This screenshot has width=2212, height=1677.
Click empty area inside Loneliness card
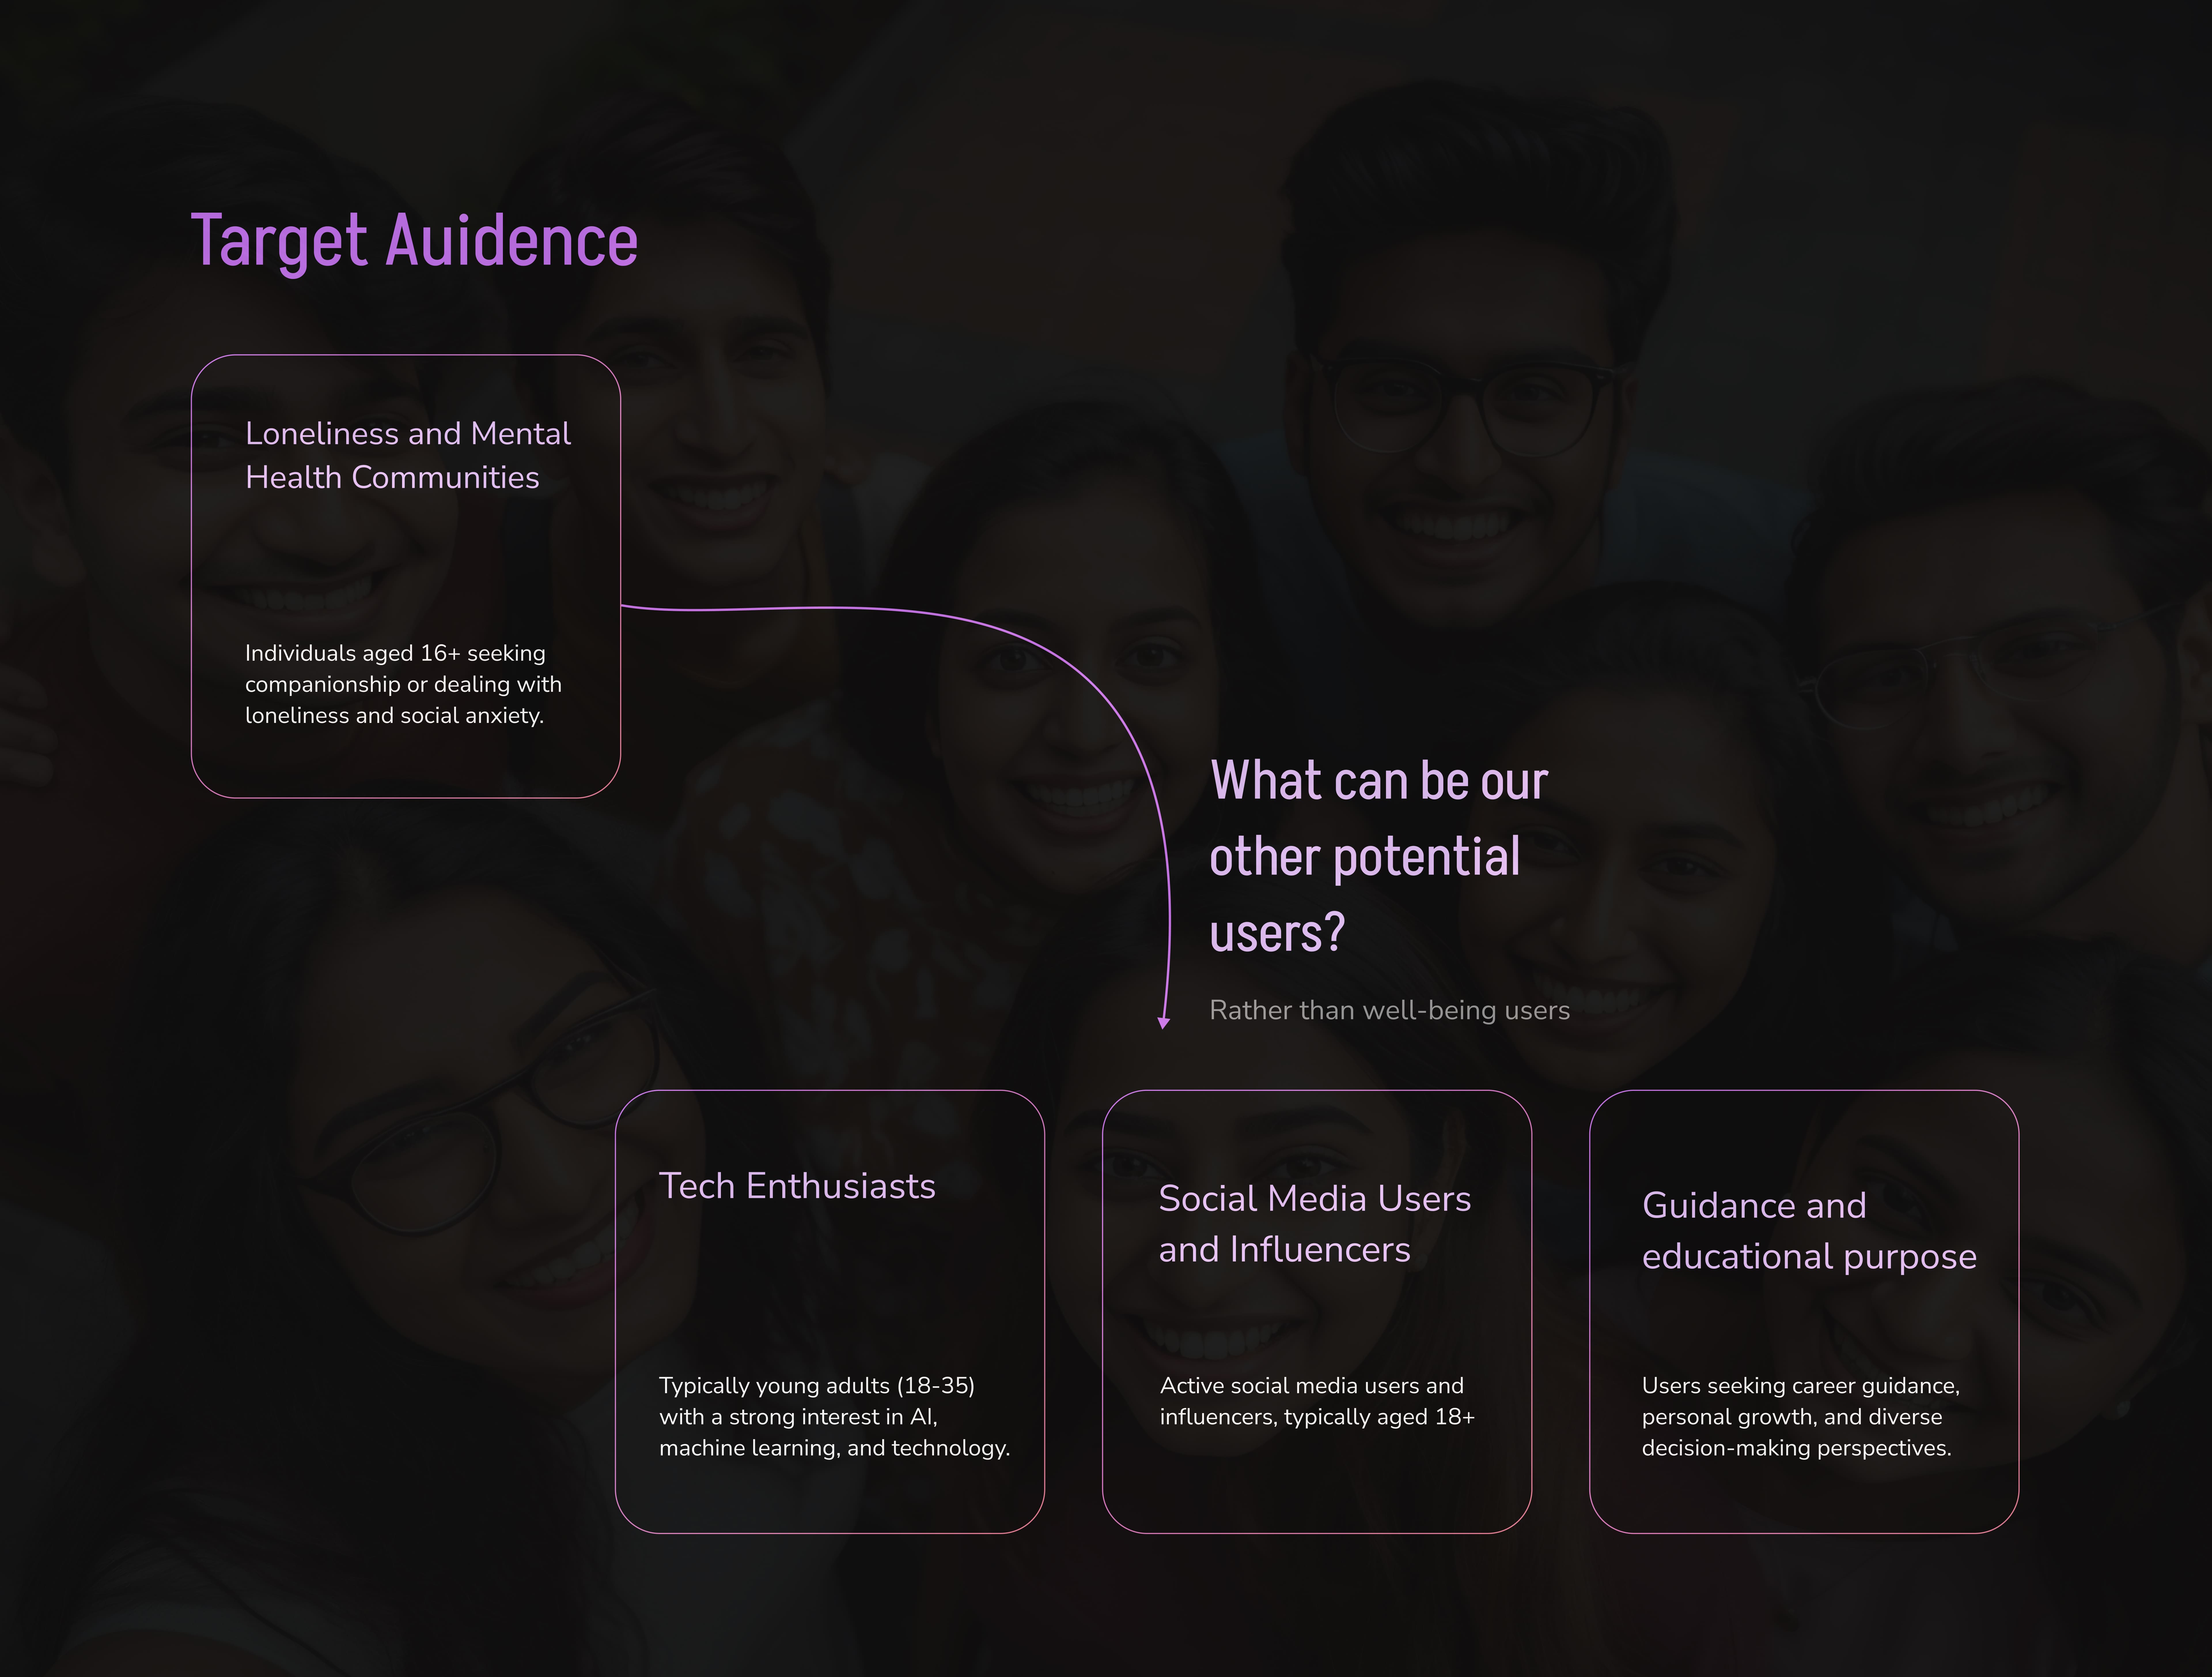[x=405, y=565]
